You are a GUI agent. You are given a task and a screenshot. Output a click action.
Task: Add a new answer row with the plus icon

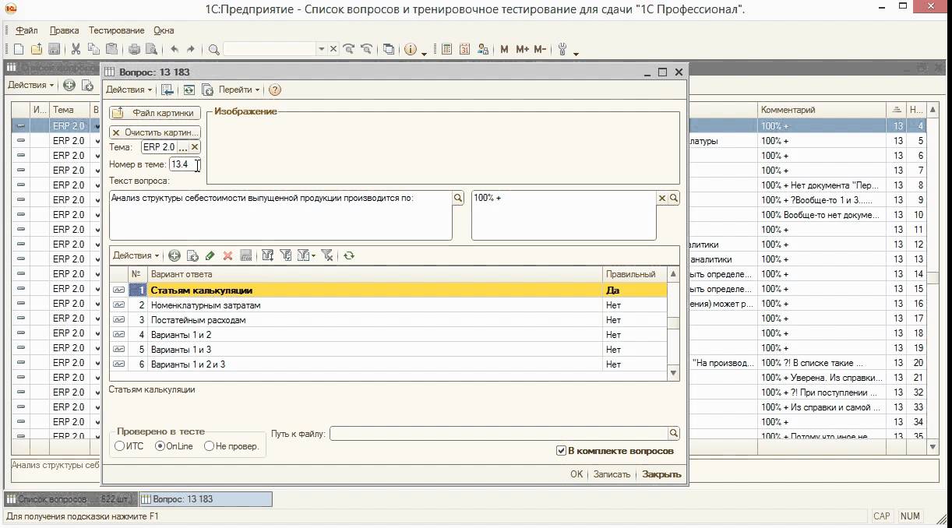[x=174, y=255]
